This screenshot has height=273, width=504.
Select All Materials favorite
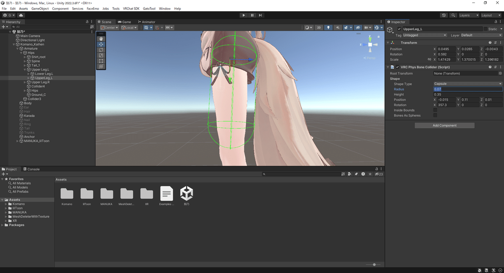tap(21, 183)
